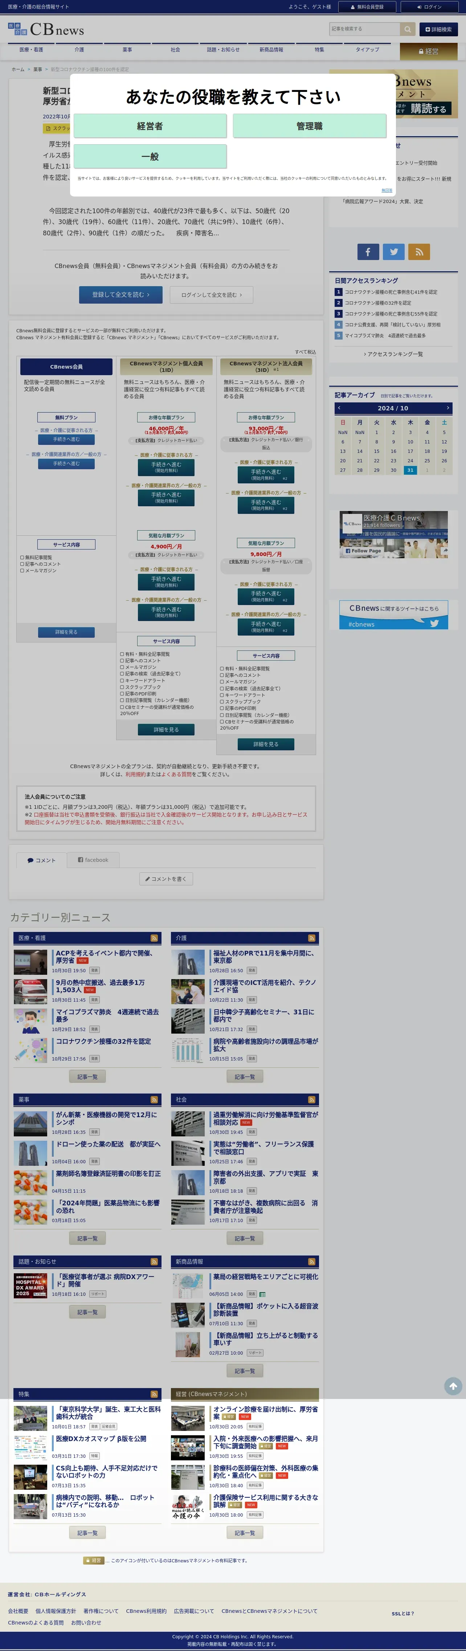466x1651 pixels.
Task: Open the HOSPITAL DX AWARD thumbnail
Action: [30, 1286]
